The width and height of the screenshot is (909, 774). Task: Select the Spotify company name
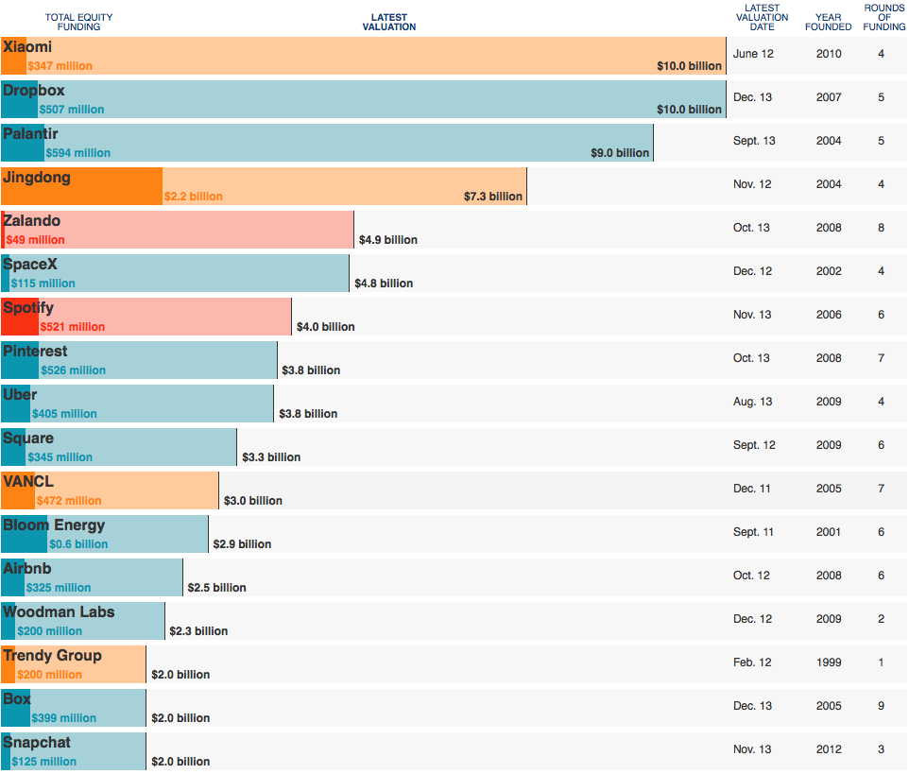click(x=27, y=308)
